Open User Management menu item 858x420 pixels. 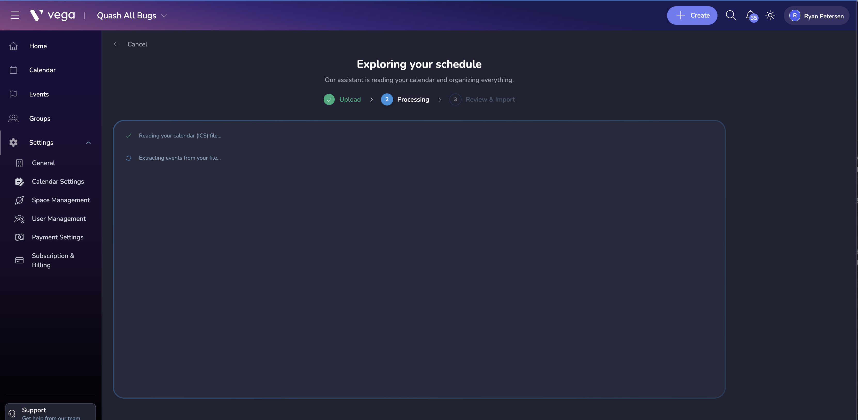tap(59, 219)
